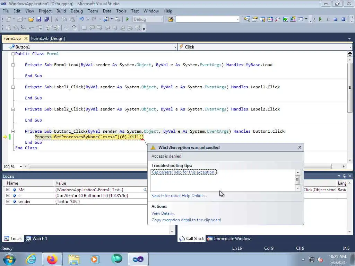Click the Increase Indent icon
355x266 pixels.
click(57, 28)
